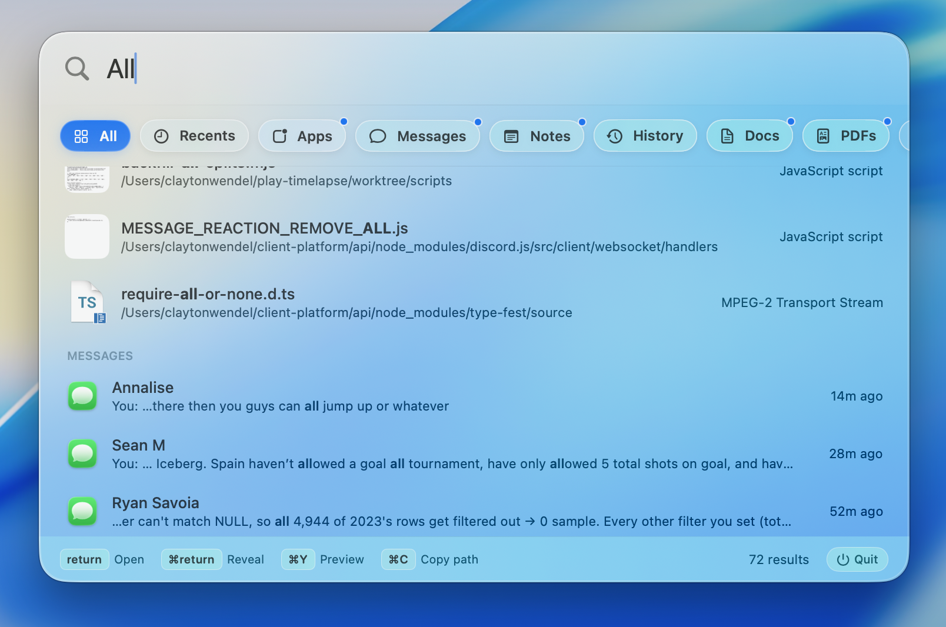
Task: Click the type-fest/source path text
Action: [347, 313]
